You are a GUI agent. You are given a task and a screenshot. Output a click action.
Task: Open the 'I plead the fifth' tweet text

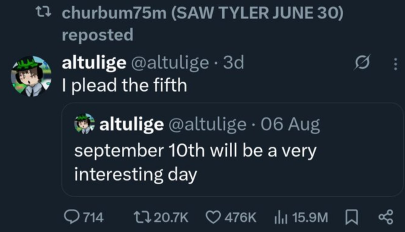point(124,85)
